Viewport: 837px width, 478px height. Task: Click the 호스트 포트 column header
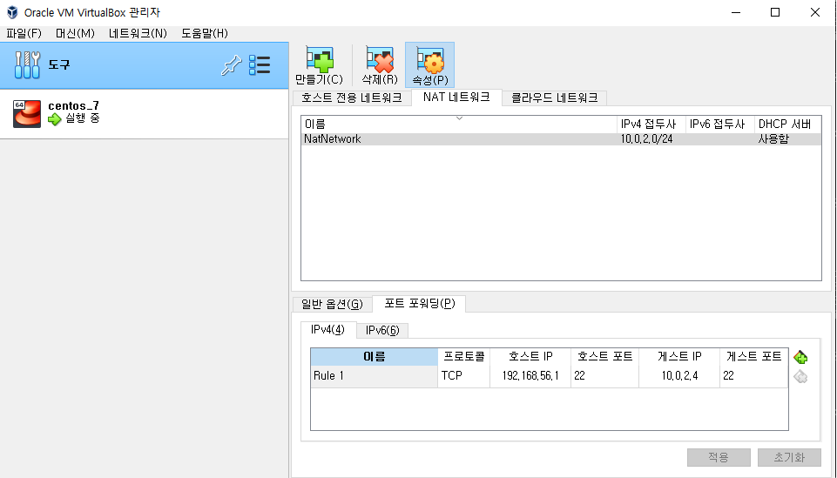coord(604,357)
